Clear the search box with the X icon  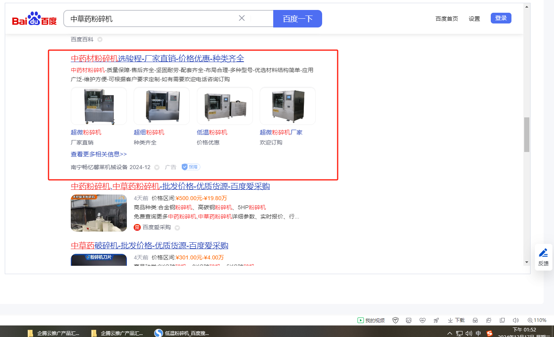(x=242, y=18)
